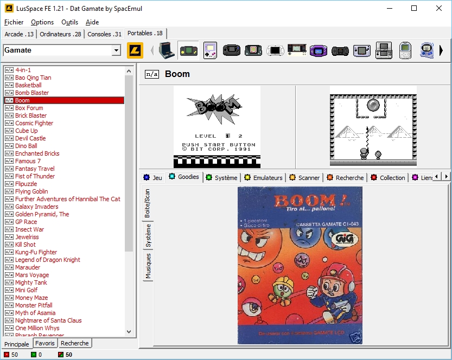Select the Nintendo DS system icon
The height and width of the screenshot is (360, 452).
coord(384,50)
